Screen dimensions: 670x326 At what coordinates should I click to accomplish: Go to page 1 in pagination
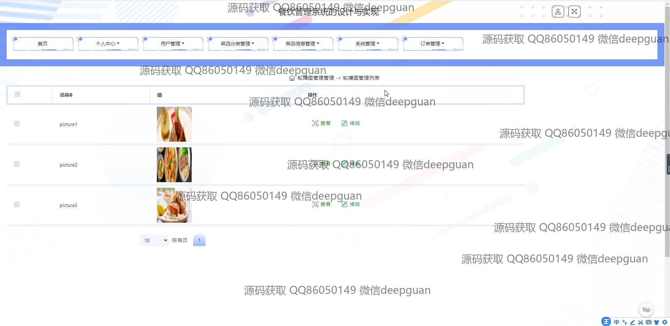coord(199,240)
